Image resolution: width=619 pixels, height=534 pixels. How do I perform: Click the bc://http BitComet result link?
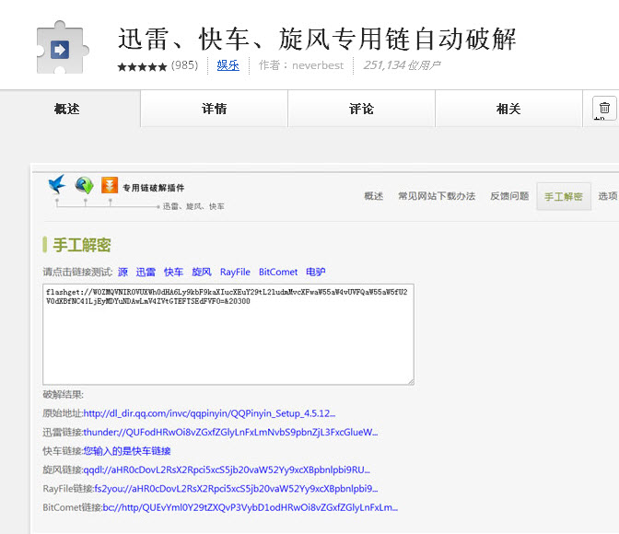(x=251, y=507)
